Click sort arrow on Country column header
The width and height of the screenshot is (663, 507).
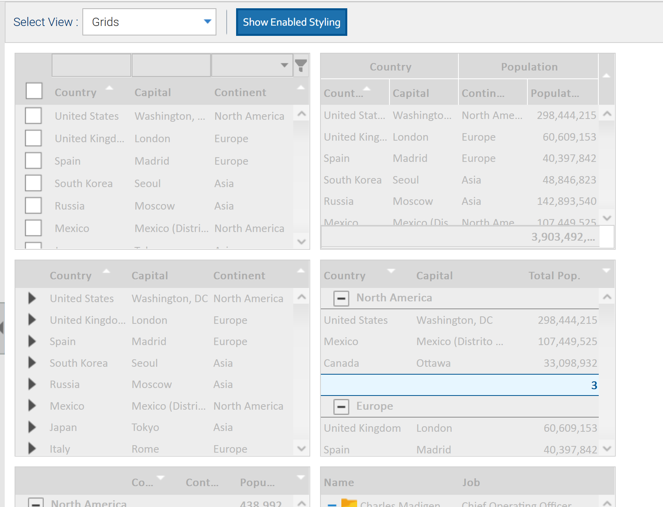pos(109,88)
